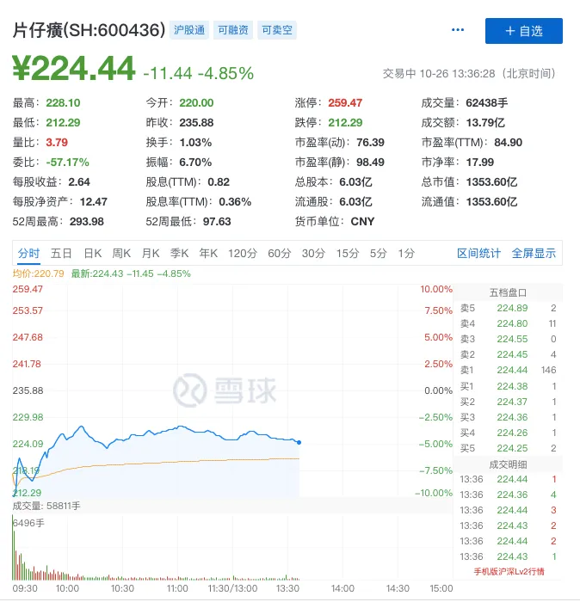This screenshot has height=602, width=580.
Task: Click the 昨收 value 235.88
Action: click(196, 123)
